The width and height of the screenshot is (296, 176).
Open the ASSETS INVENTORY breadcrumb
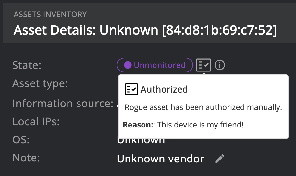(x=50, y=15)
